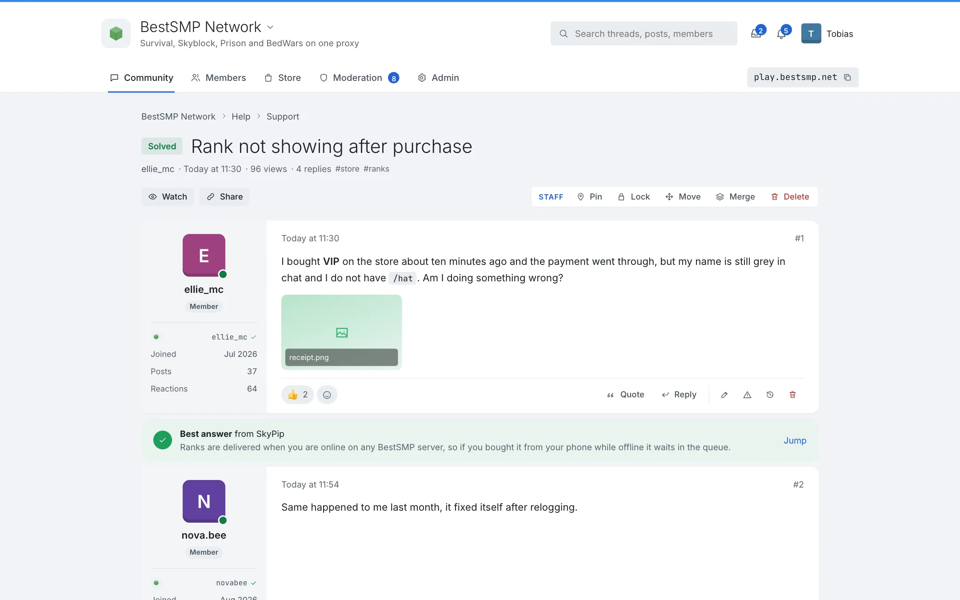Open the nova.bee avatar
This screenshot has width=960, height=600.
point(204,501)
